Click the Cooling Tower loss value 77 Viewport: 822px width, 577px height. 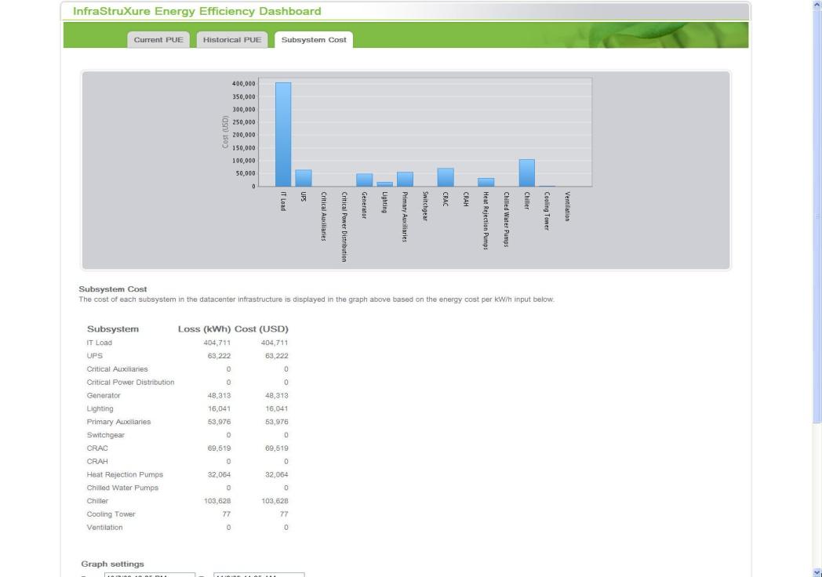227,514
